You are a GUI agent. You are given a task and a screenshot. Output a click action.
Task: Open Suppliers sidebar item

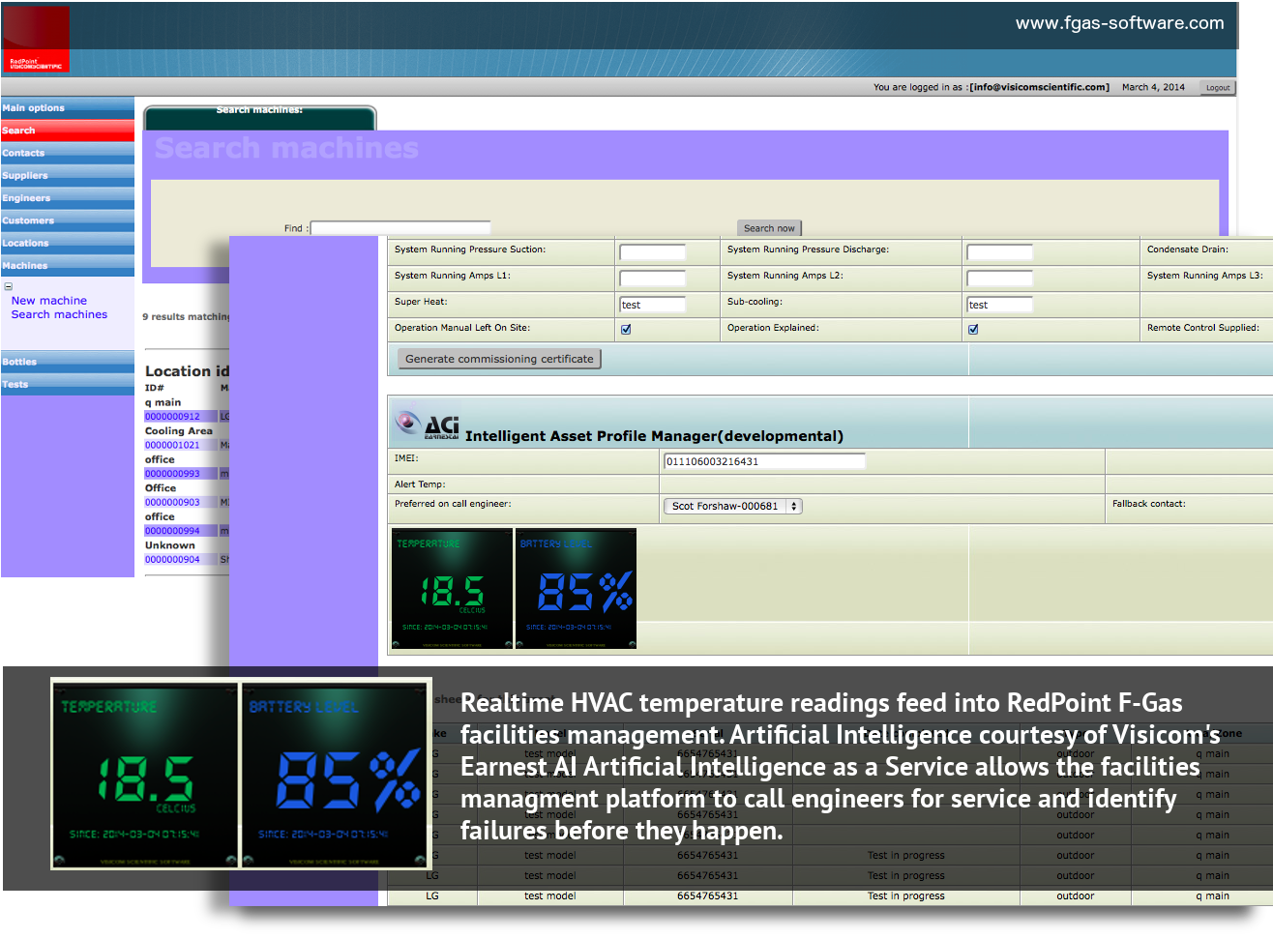click(68, 176)
